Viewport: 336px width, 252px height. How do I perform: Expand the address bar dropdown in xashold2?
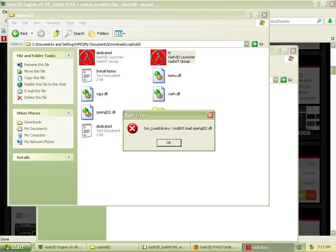[247, 44]
